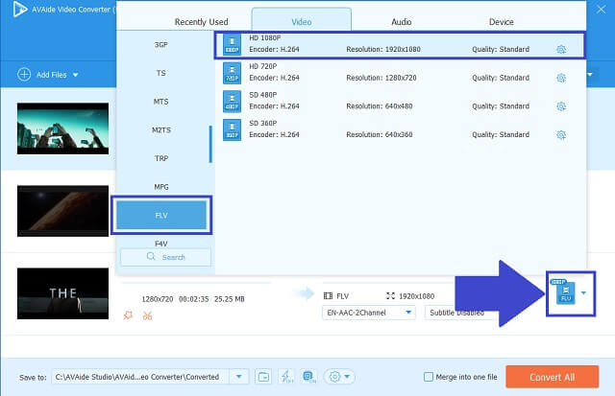
Task: Click the 360P format icon
Action: point(232,129)
